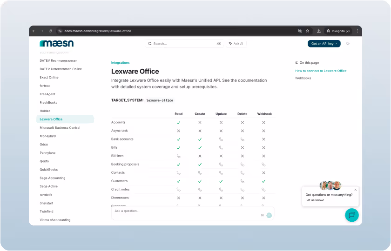Click Dimensions Read cross icon
The width and height of the screenshot is (391, 251).
[179, 198]
